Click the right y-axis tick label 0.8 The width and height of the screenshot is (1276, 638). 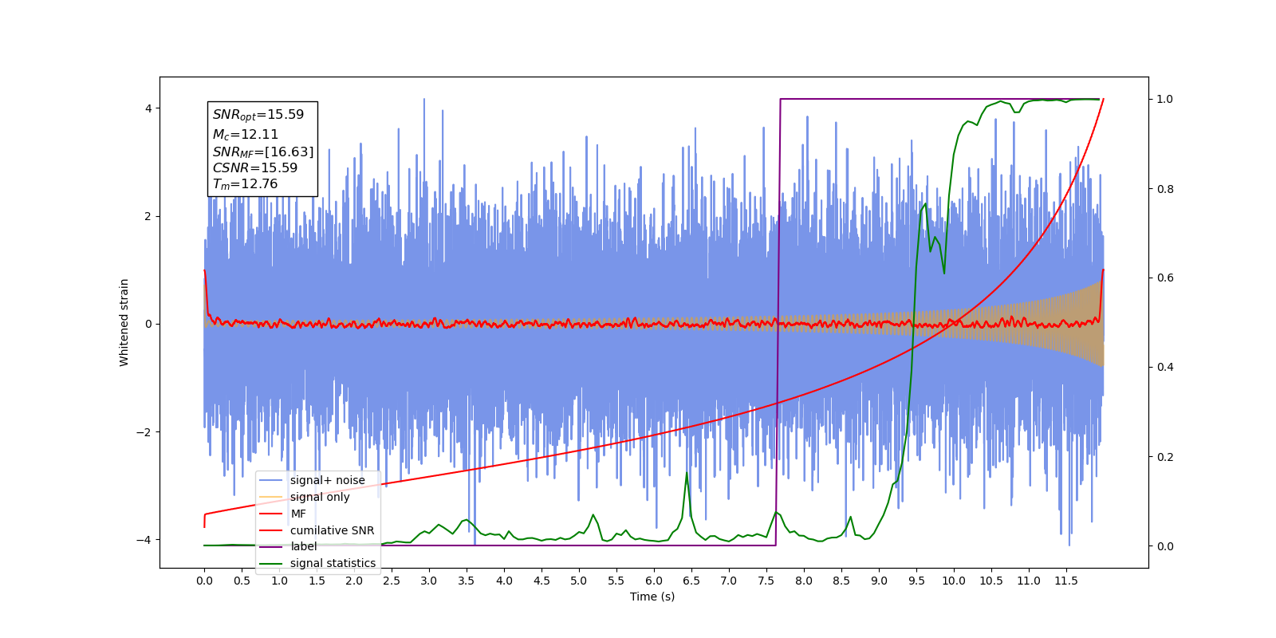[1165, 189]
